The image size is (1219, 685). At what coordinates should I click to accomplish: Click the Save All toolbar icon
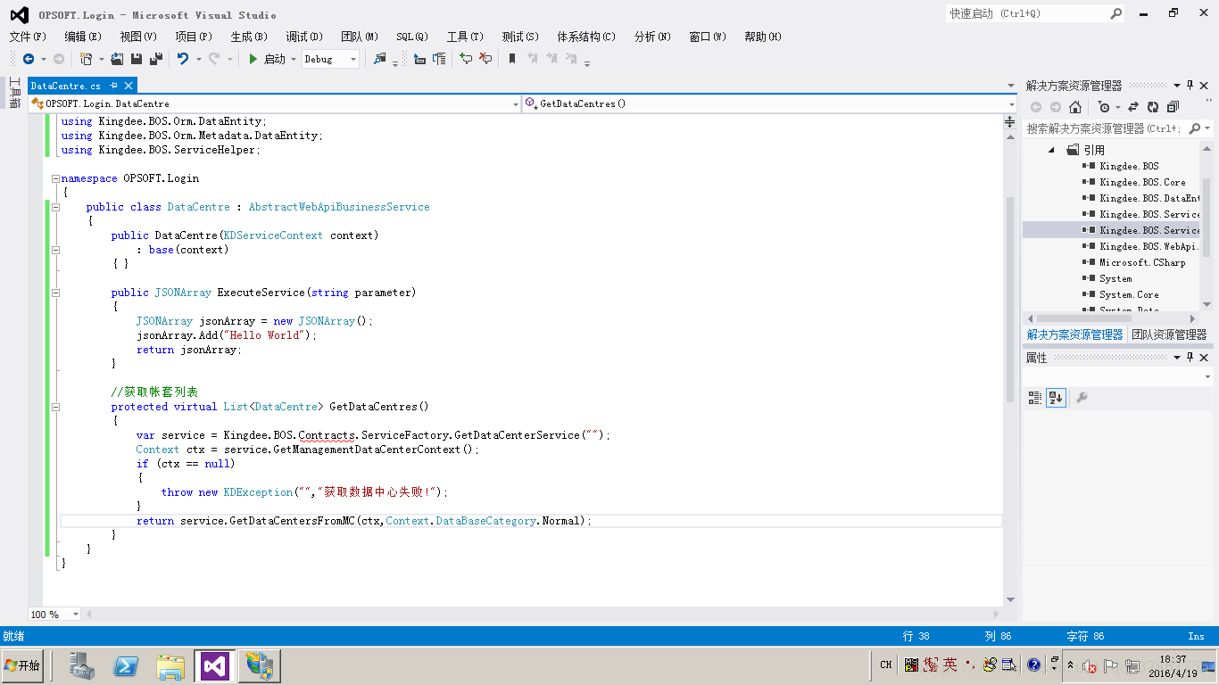click(x=156, y=59)
